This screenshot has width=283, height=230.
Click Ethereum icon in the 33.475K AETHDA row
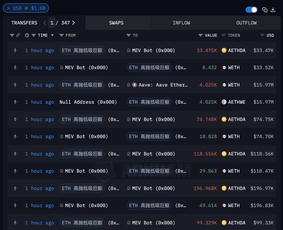(x=15, y=50)
